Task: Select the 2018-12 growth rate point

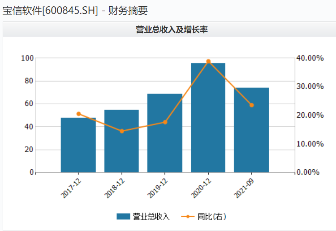Action: pos(122,131)
